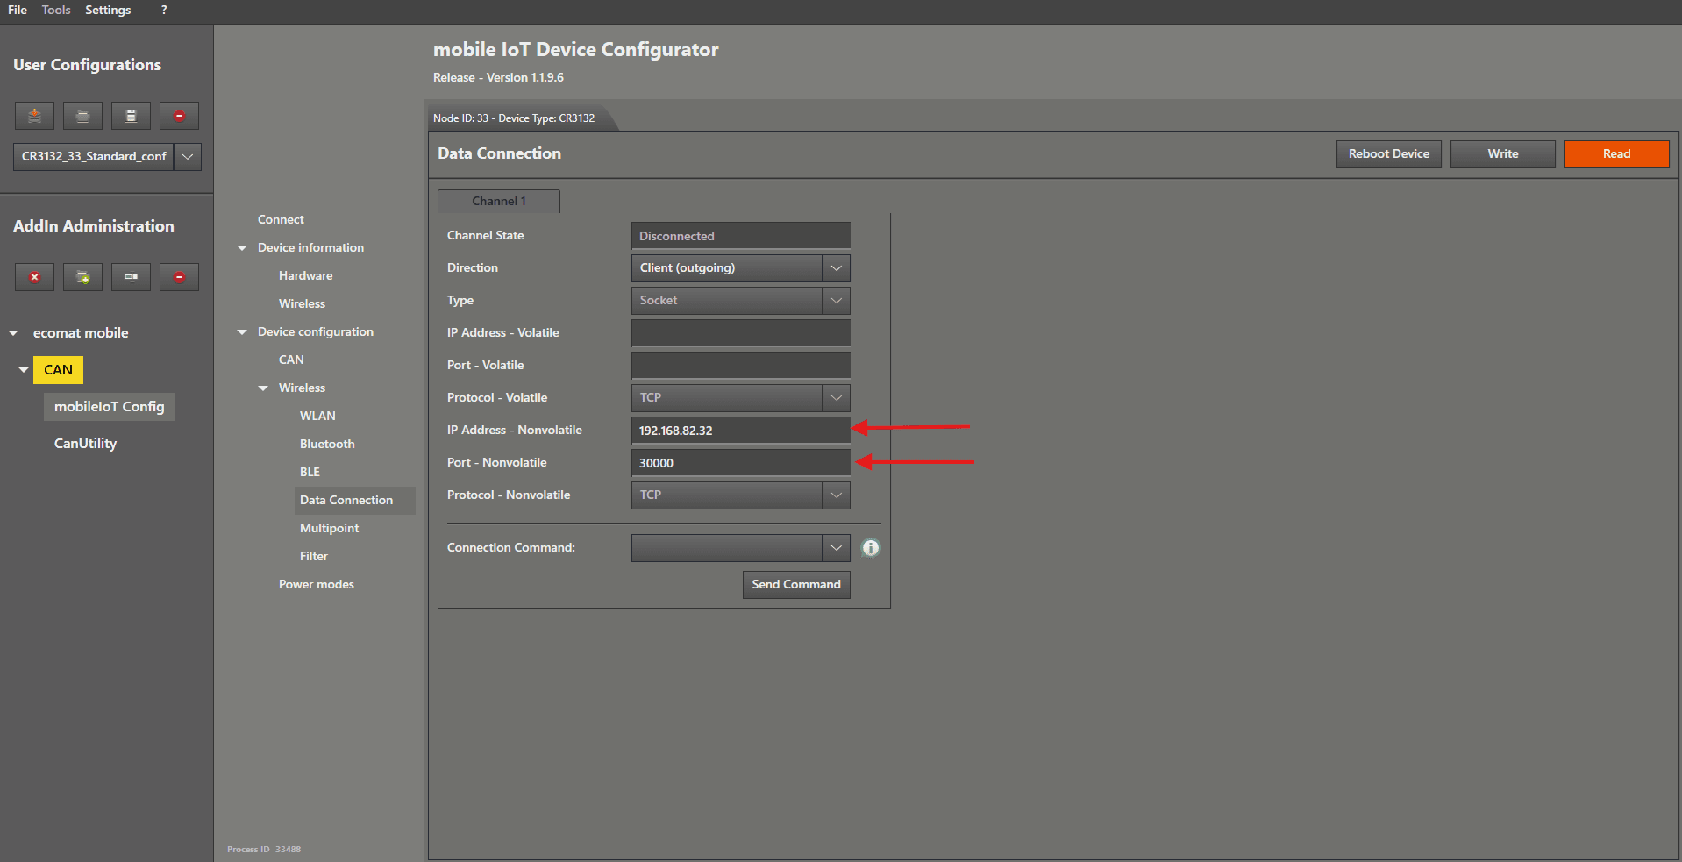Click the red minus icon under User Configurations
The image size is (1682, 862).
tap(179, 116)
